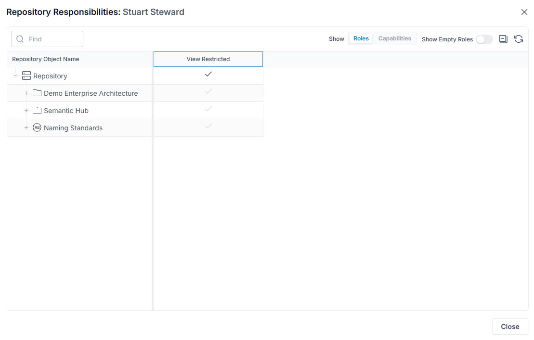Screen dimensions: 534x340
Task: Switch to the Capabilities view
Action: (x=395, y=38)
